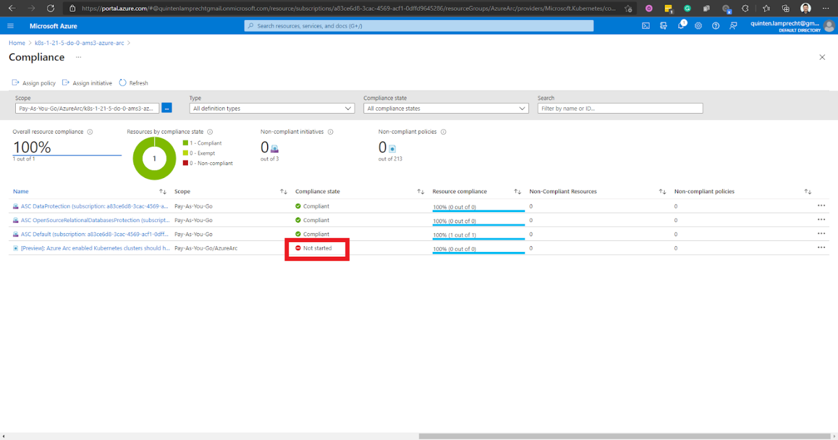Open the browser Settings and more menu

point(826,8)
